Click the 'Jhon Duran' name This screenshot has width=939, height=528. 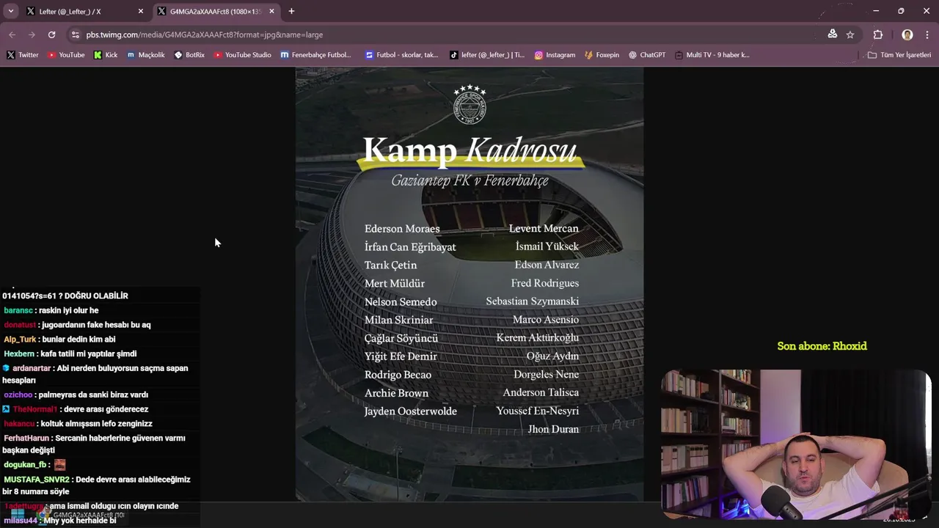[553, 430]
